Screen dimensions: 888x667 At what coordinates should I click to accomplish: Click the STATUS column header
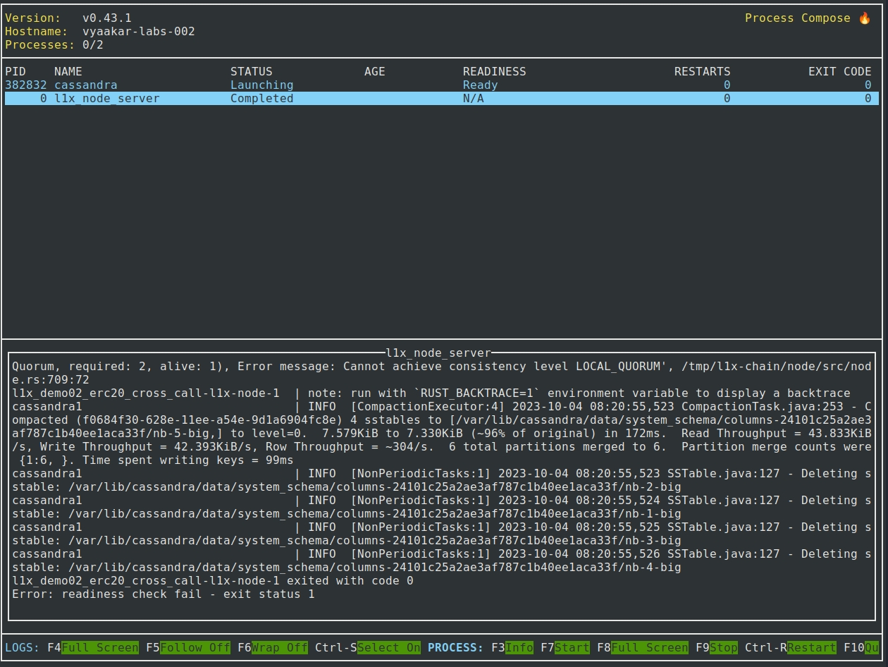click(251, 72)
